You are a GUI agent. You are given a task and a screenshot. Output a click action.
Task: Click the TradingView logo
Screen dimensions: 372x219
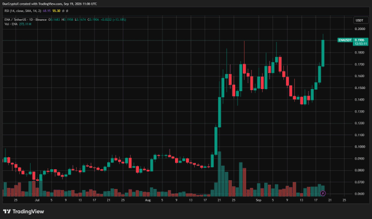[x=24, y=211]
